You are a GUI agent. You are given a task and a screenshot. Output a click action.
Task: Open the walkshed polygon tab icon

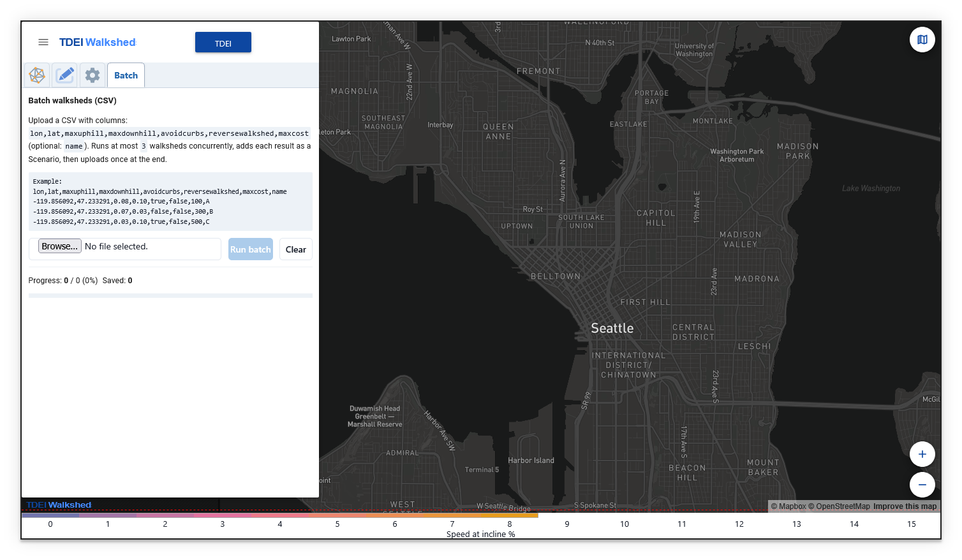tap(37, 75)
